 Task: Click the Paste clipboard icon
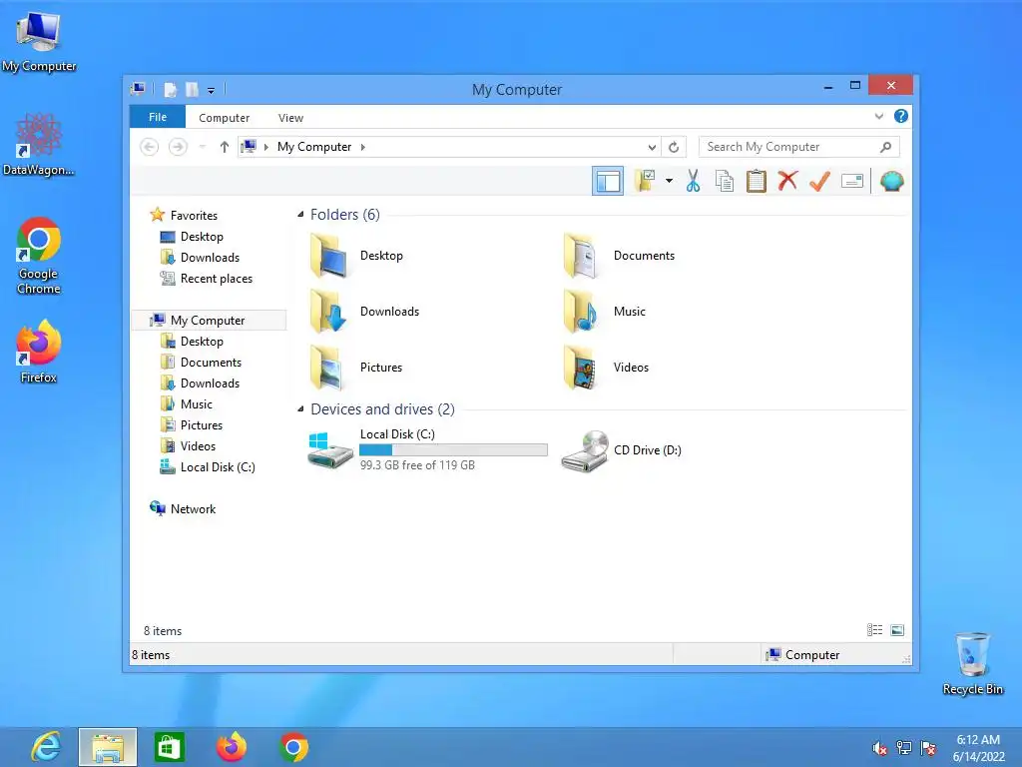757,181
